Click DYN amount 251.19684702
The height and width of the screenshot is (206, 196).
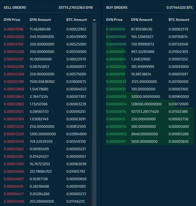41,171
